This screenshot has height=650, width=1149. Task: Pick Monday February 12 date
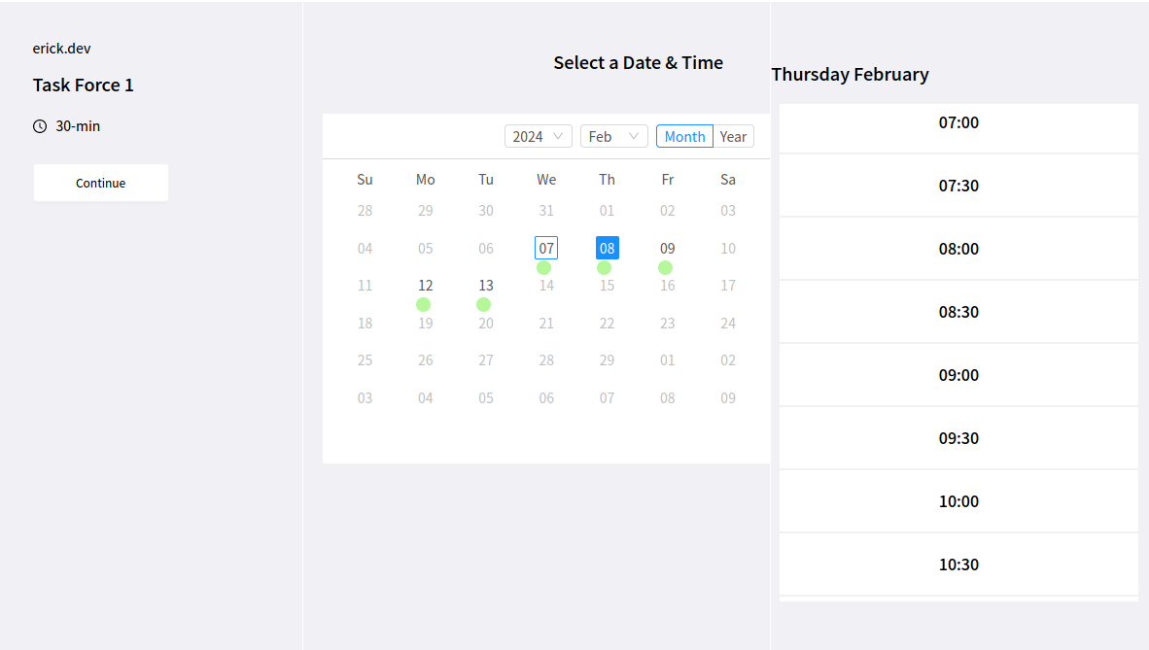pos(425,286)
